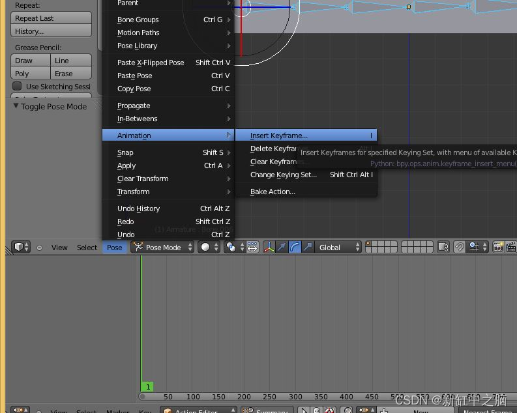Viewport: 517px width, 413px height.
Task: Click frame 200 on the timeline ruler
Action: (x=244, y=397)
